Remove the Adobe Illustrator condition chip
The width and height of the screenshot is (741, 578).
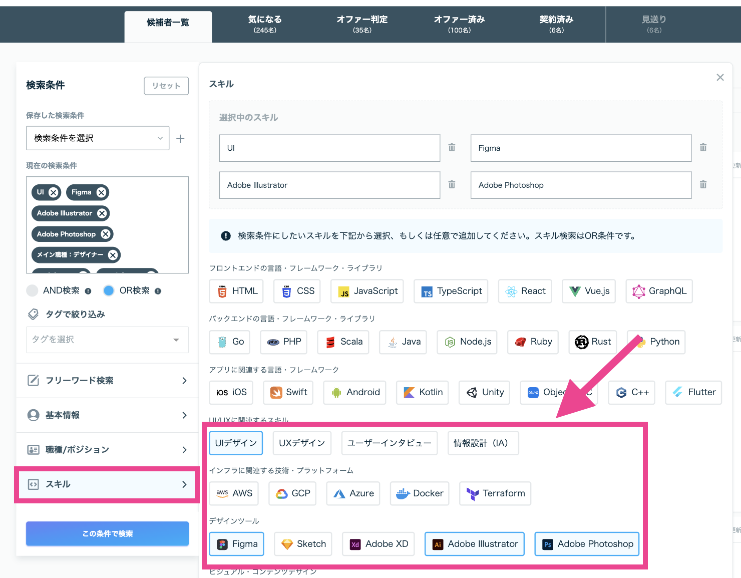point(102,213)
